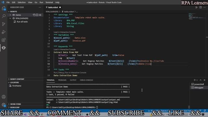Open editor More Actions ellipsis
This screenshot has height=117, width=208.
click(x=204, y=7)
